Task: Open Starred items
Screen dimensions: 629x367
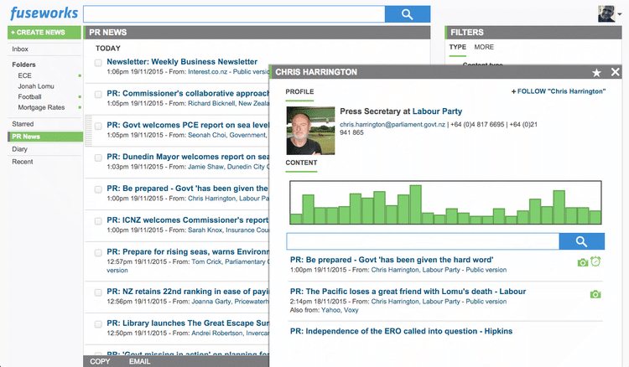Action: tap(23, 124)
